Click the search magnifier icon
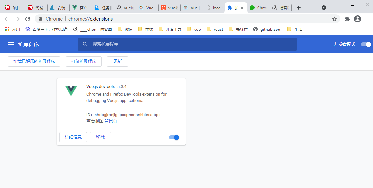This screenshot has width=373, height=188. [x=85, y=44]
